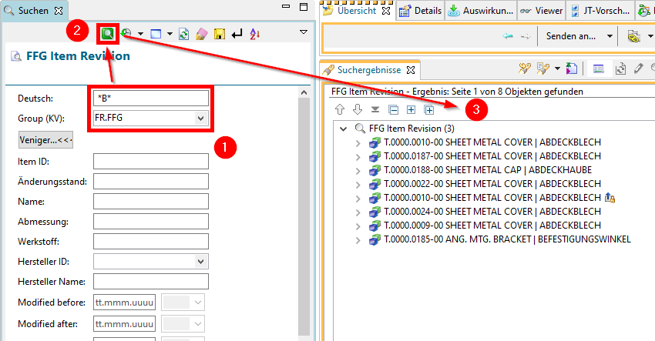The height and width of the screenshot is (341, 655).
Task: Run the search with the green magnifier icon
Action: [x=107, y=34]
